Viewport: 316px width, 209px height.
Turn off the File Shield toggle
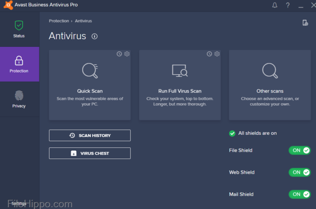pos(299,150)
